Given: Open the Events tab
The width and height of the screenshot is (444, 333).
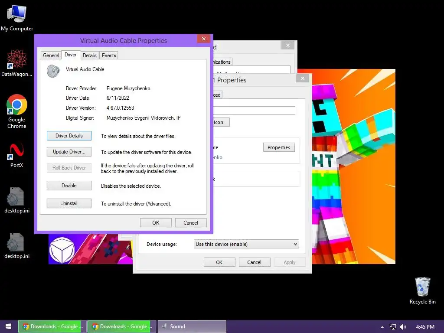Looking at the screenshot, I should (x=109, y=55).
